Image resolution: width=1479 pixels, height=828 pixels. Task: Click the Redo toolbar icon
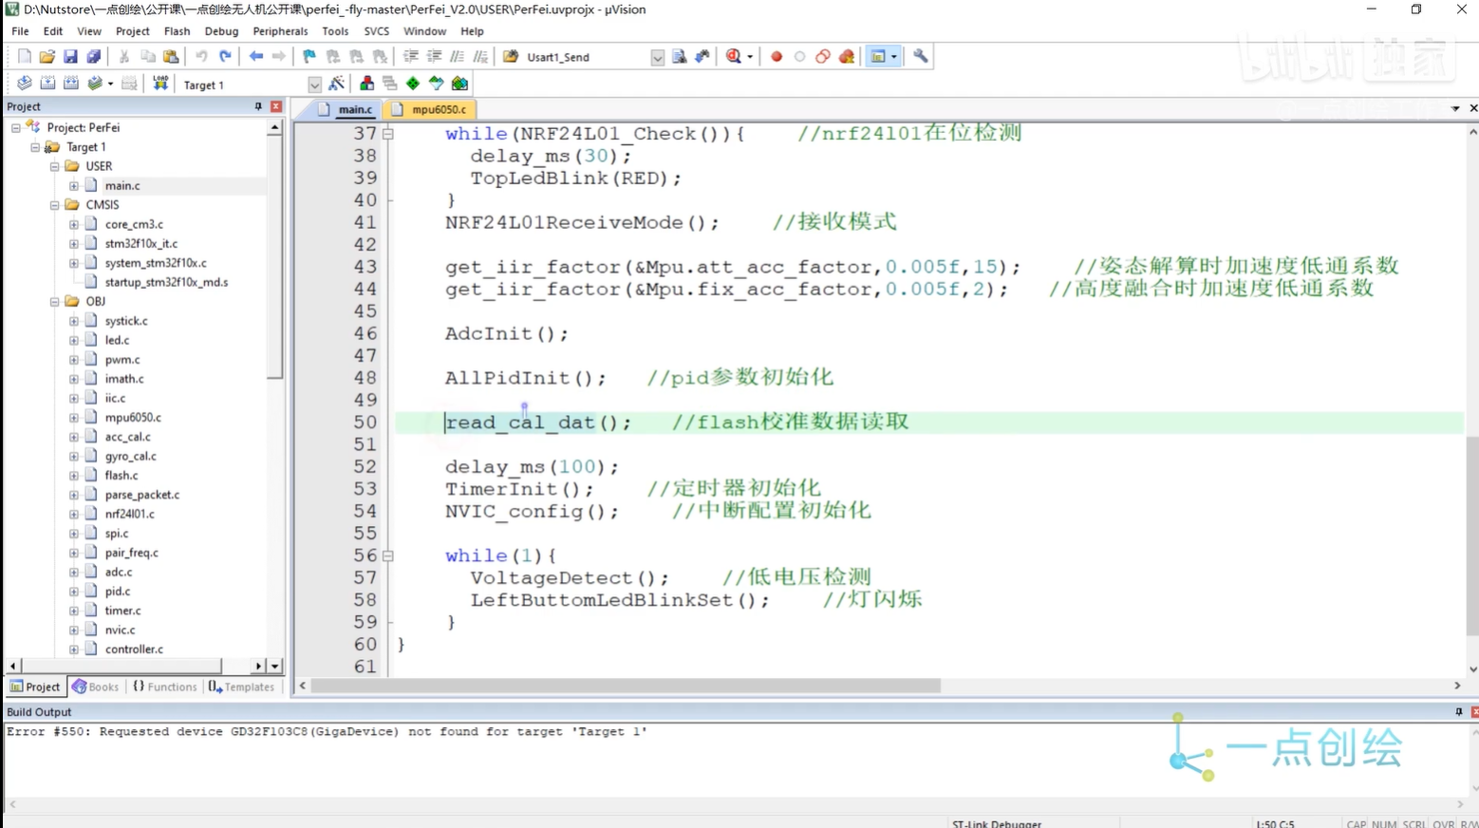click(225, 57)
